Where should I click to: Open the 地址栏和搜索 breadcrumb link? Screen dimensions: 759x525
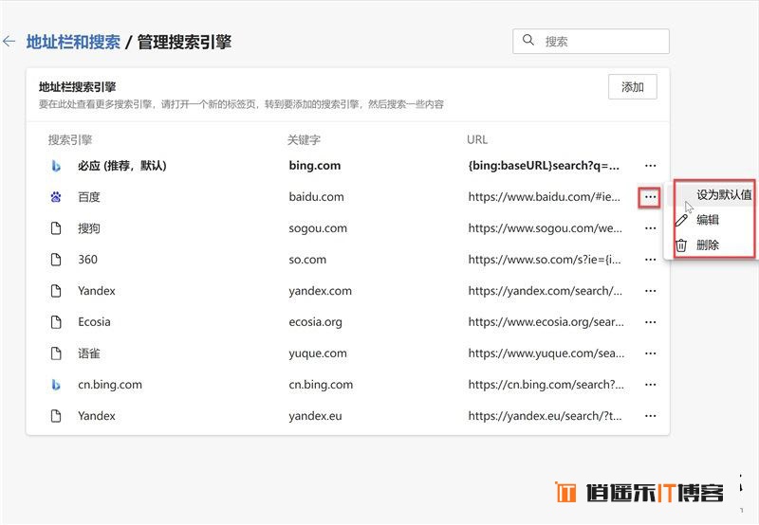[73, 42]
